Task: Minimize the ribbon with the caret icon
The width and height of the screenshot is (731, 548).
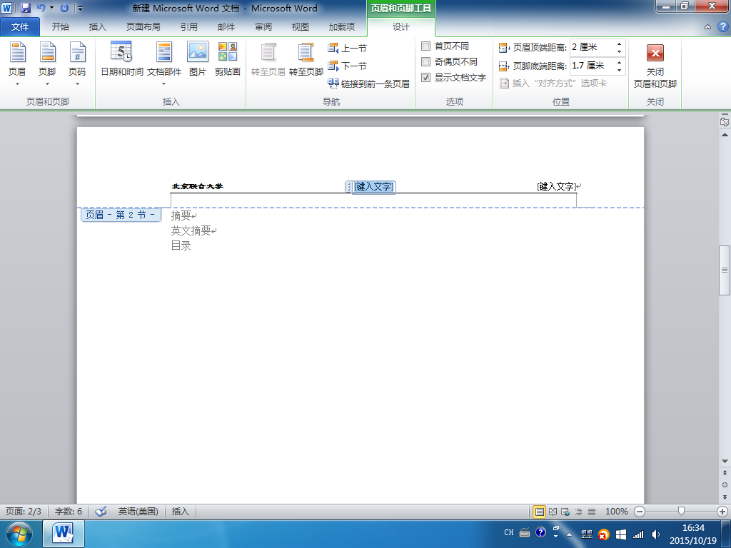Action: pyautogui.click(x=707, y=27)
